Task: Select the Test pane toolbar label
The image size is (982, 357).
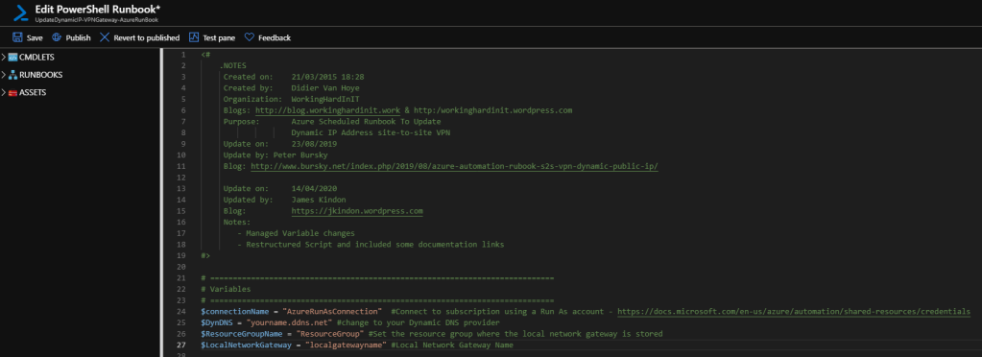Action: [x=219, y=38]
